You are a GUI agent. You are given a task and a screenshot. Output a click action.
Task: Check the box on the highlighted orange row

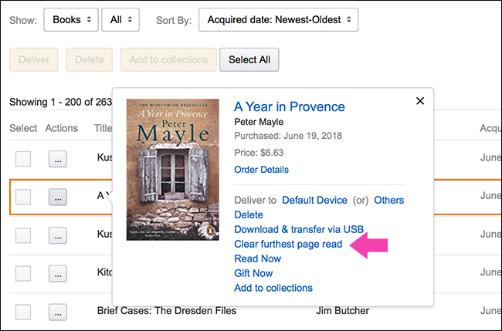tap(23, 196)
